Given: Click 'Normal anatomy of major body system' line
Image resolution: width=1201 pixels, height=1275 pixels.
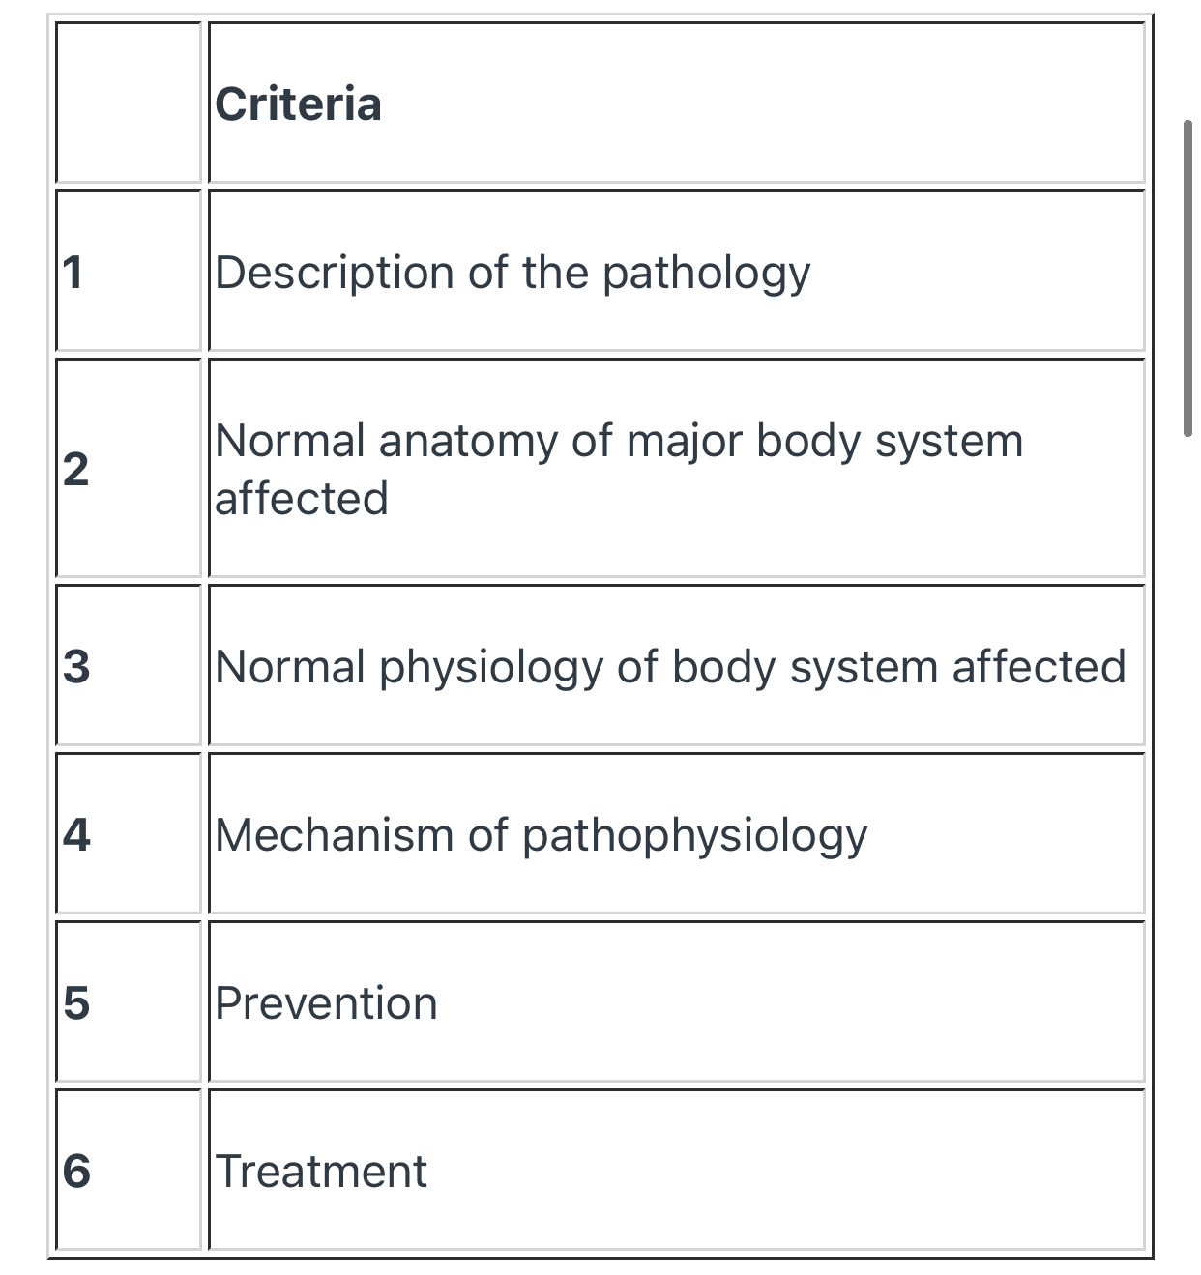Looking at the screenshot, I should [619, 442].
